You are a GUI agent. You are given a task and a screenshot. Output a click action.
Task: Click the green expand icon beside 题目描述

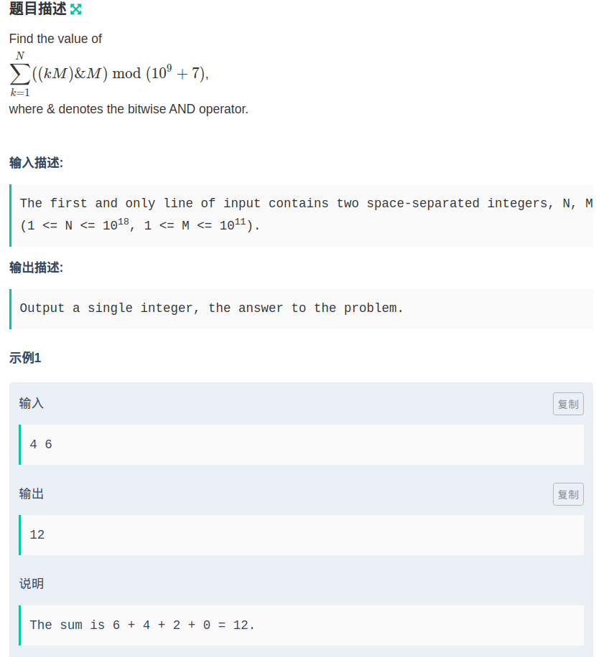pos(76,9)
